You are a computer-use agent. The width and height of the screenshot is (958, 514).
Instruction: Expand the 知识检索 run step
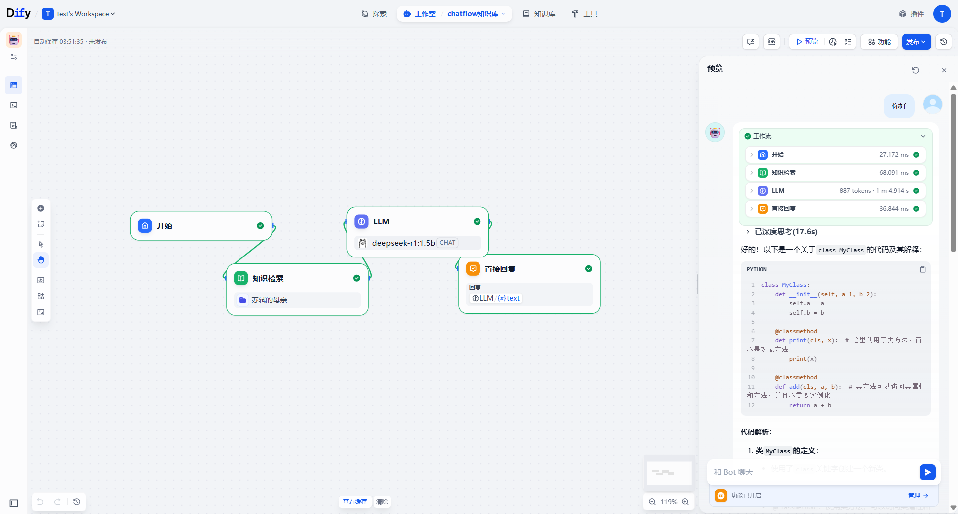[x=836, y=173]
